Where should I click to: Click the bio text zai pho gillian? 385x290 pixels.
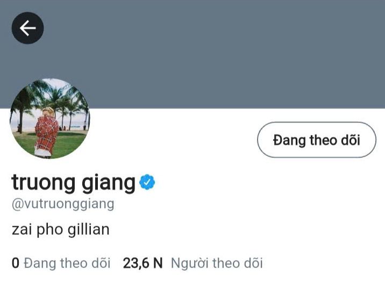click(x=61, y=230)
